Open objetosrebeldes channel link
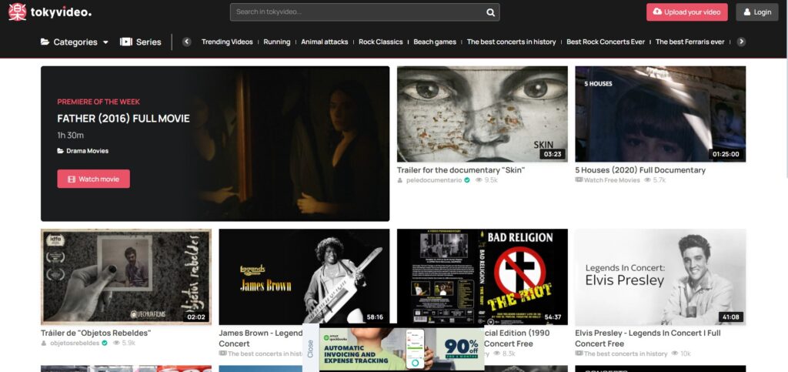This screenshot has width=788, height=372. (x=75, y=343)
